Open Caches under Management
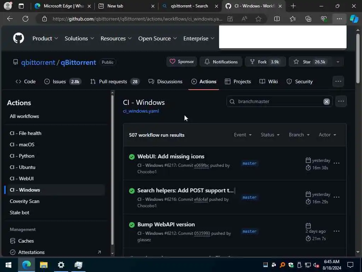 (x=26, y=241)
